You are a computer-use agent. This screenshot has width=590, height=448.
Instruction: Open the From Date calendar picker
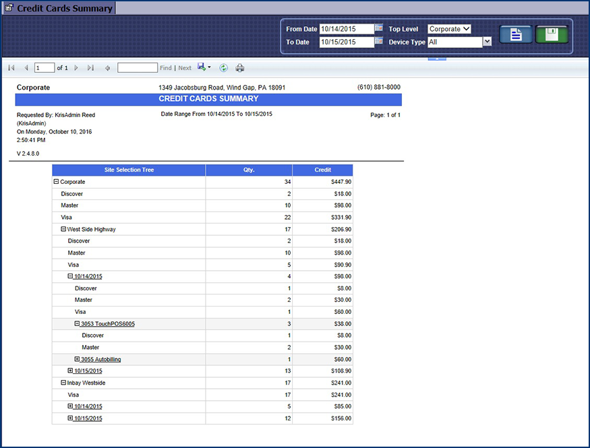379,28
